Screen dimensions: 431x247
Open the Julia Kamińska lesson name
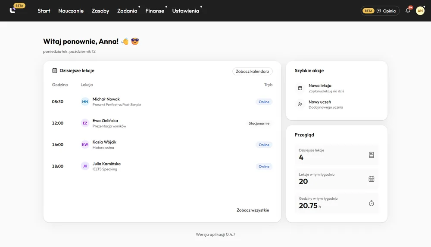point(106,164)
